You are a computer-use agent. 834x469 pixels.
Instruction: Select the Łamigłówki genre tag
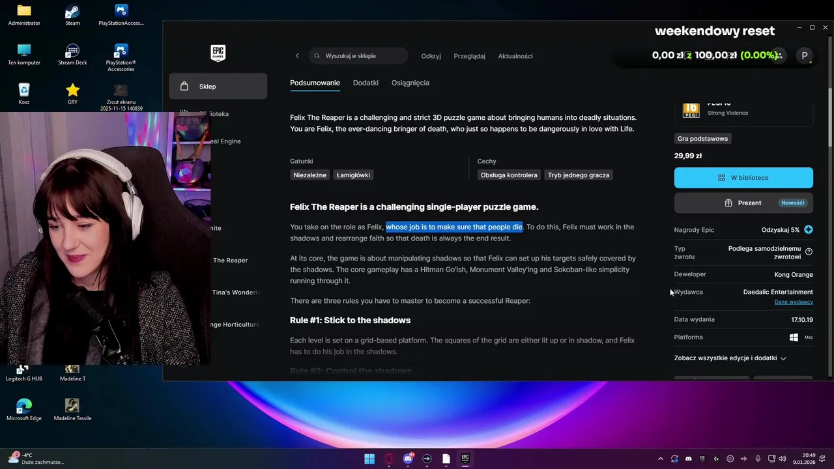tap(353, 175)
